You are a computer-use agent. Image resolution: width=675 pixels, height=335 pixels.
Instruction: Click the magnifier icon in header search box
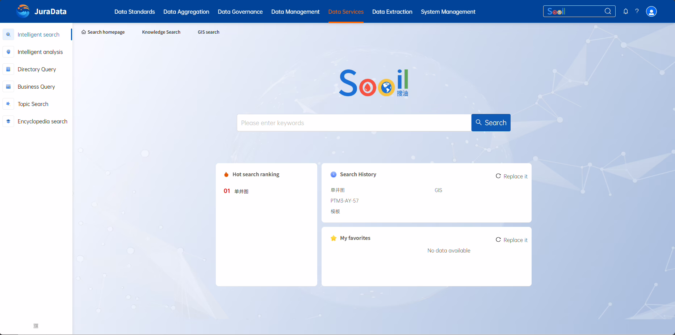pyautogui.click(x=608, y=11)
